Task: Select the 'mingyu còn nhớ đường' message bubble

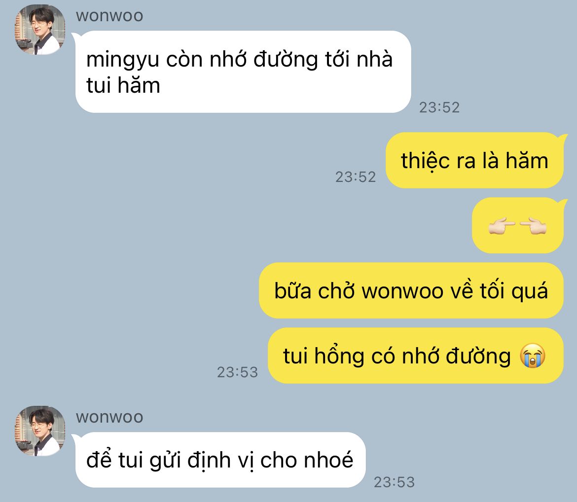Action: click(x=243, y=72)
